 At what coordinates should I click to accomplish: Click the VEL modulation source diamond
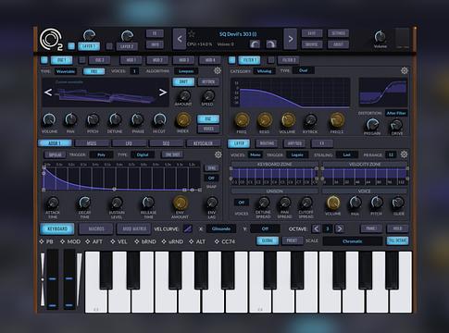(113, 241)
